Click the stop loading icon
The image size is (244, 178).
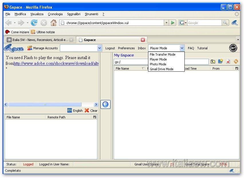[x=44, y=23]
